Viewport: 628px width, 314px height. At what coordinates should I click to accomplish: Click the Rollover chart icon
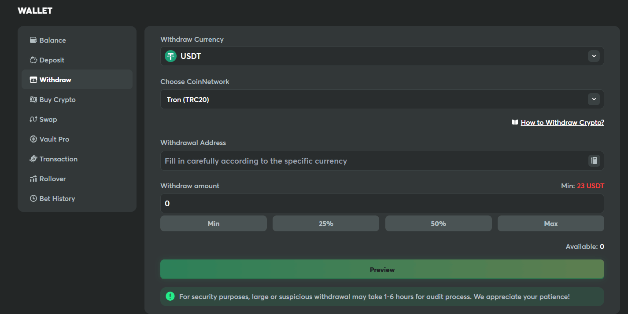click(33, 179)
